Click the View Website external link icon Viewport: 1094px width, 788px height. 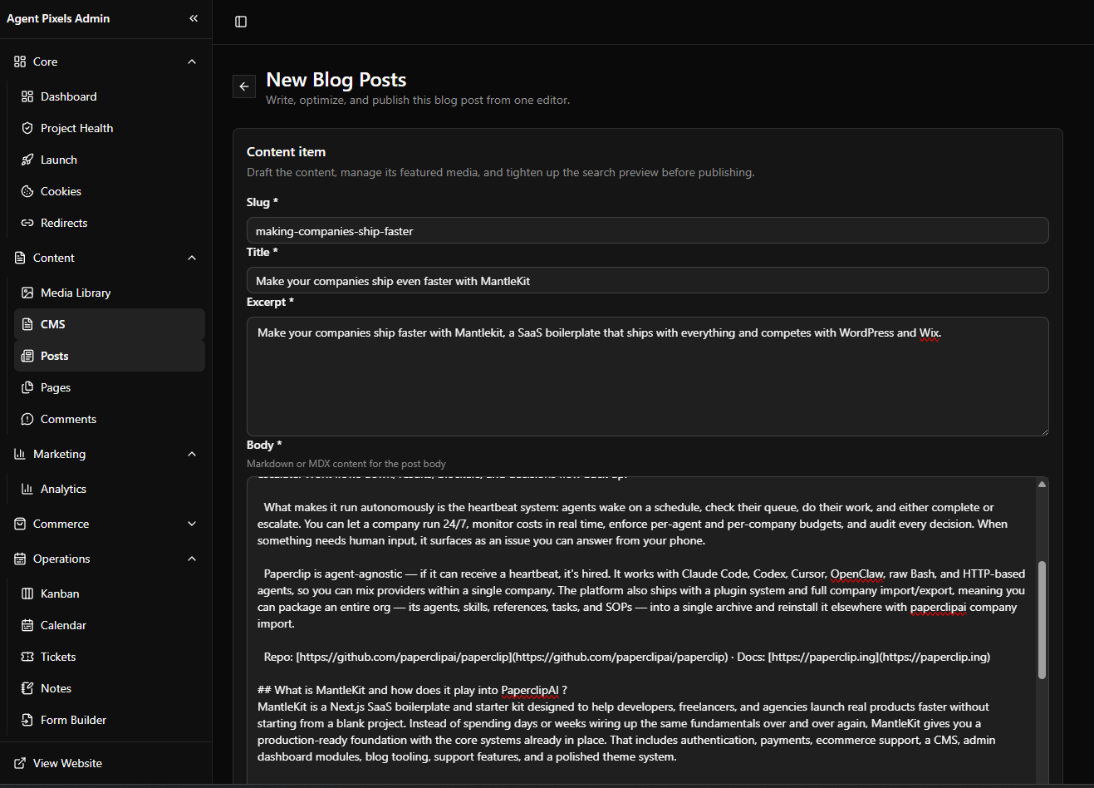coord(20,763)
